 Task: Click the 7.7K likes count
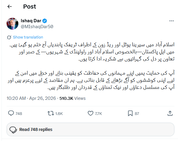click(x=98, y=113)
